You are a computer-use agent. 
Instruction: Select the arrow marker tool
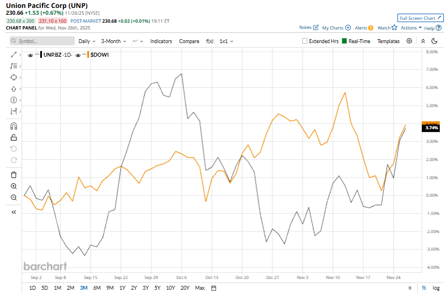pyautogui.click(x=14, y=89)
